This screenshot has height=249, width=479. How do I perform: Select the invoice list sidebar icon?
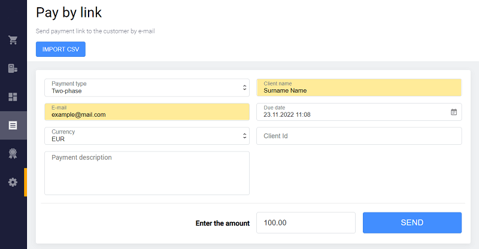pos(13,126)
